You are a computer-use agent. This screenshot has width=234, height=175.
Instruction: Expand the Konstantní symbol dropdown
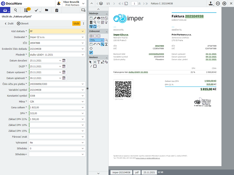point(83,96)
